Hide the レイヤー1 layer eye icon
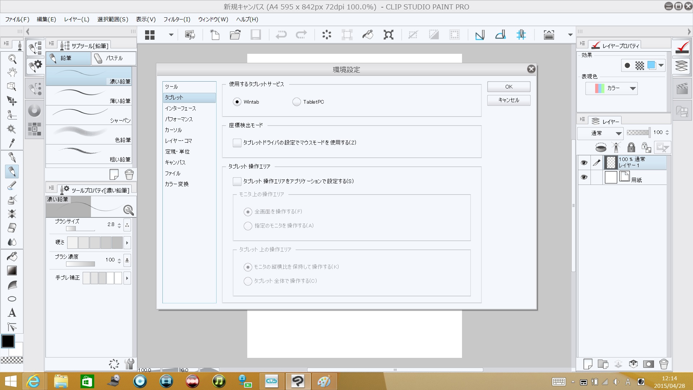693x390 pixels. coord(584,162)
